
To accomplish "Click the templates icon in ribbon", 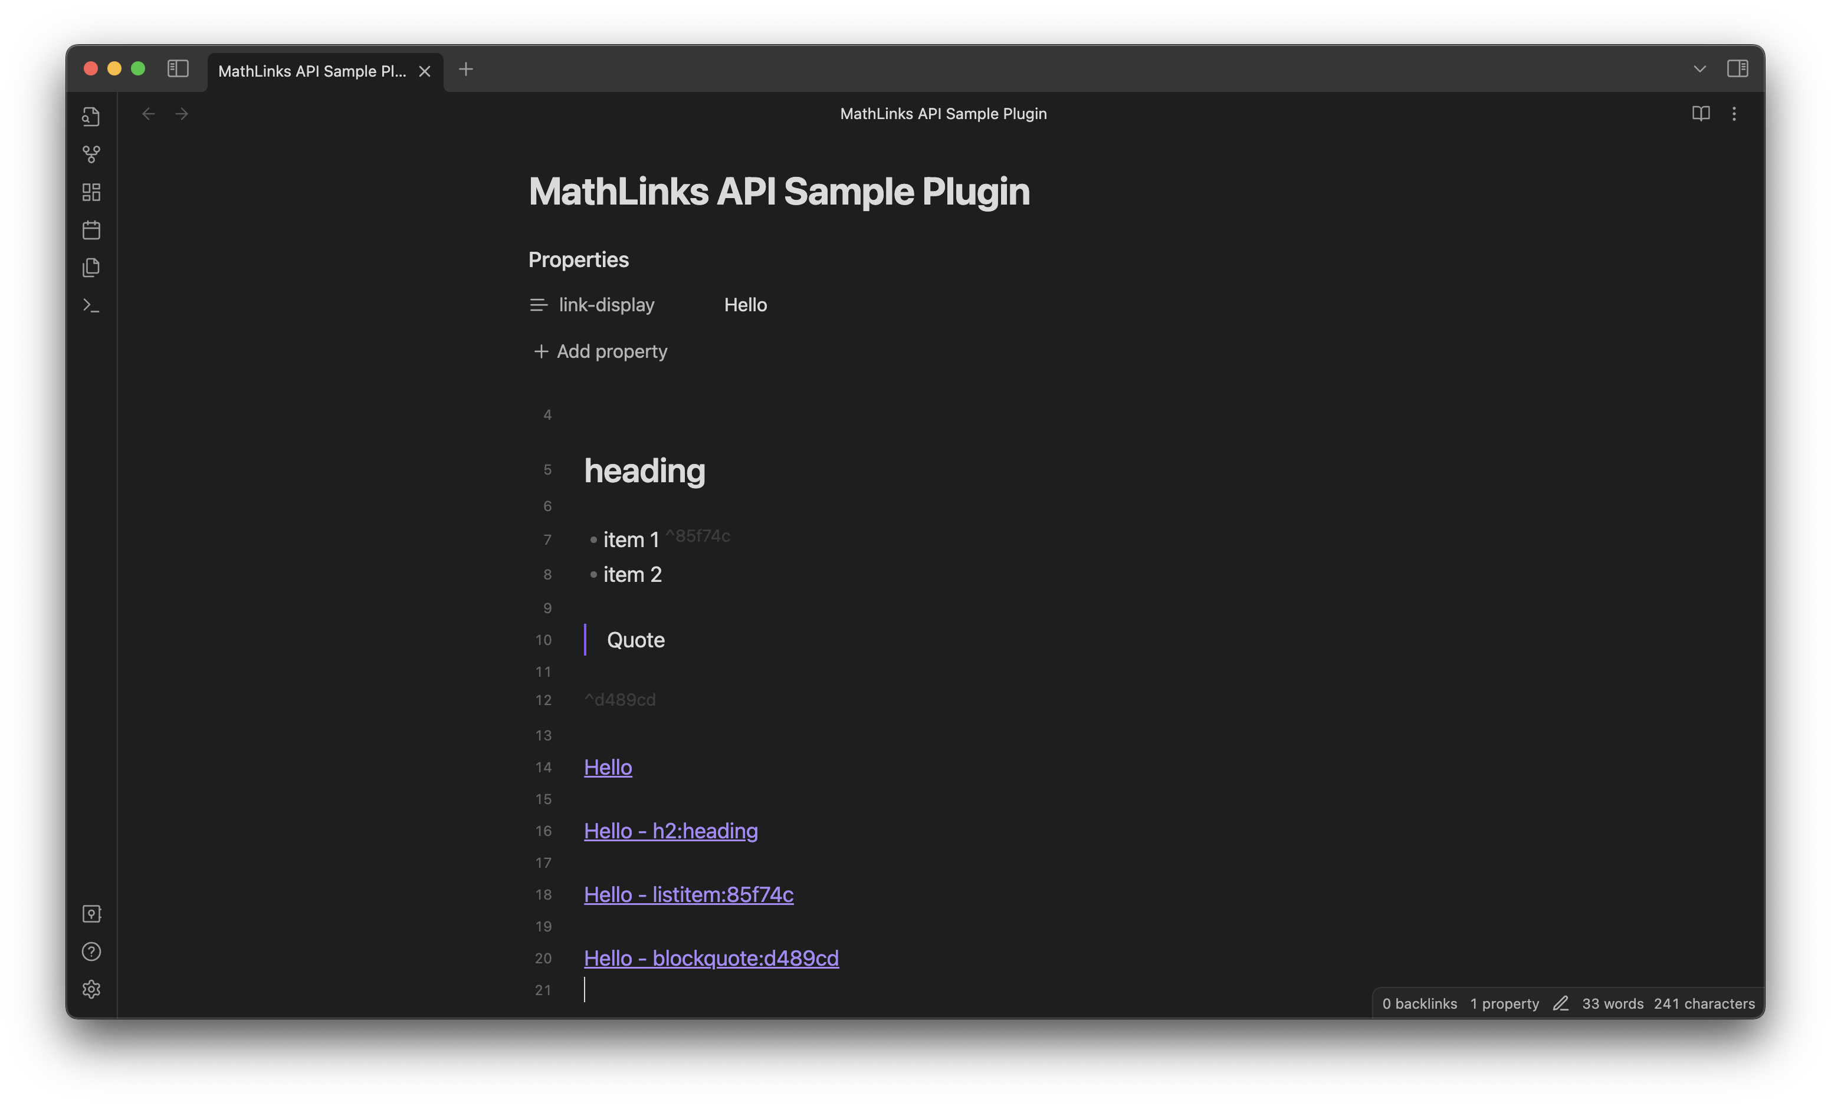I will click(x=91, y=268).
